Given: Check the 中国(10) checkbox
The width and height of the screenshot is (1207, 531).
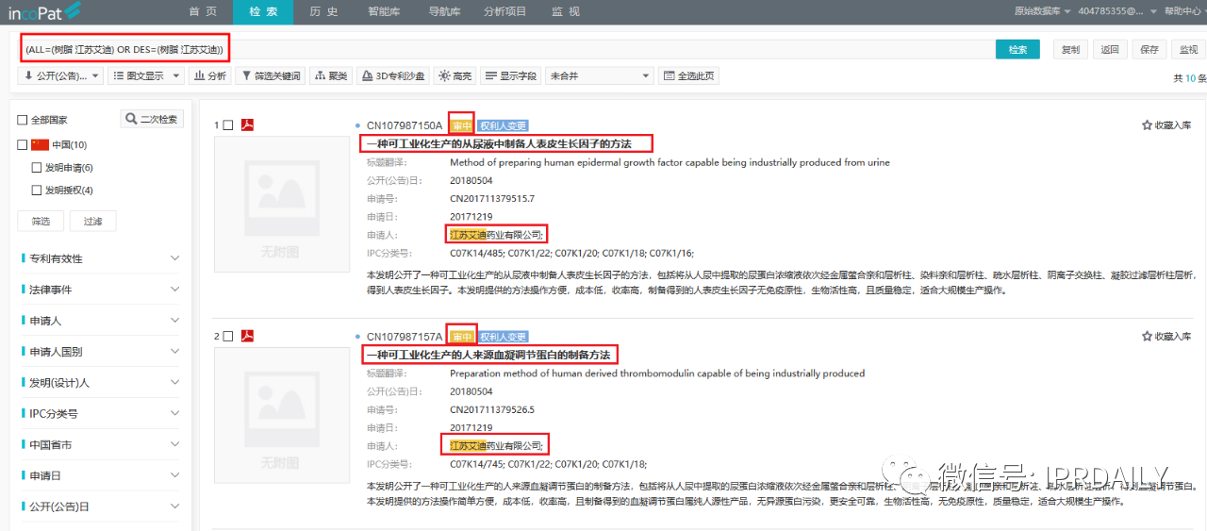Looking at the screenshot, I should pyautogui.click(x=23, y=145).
